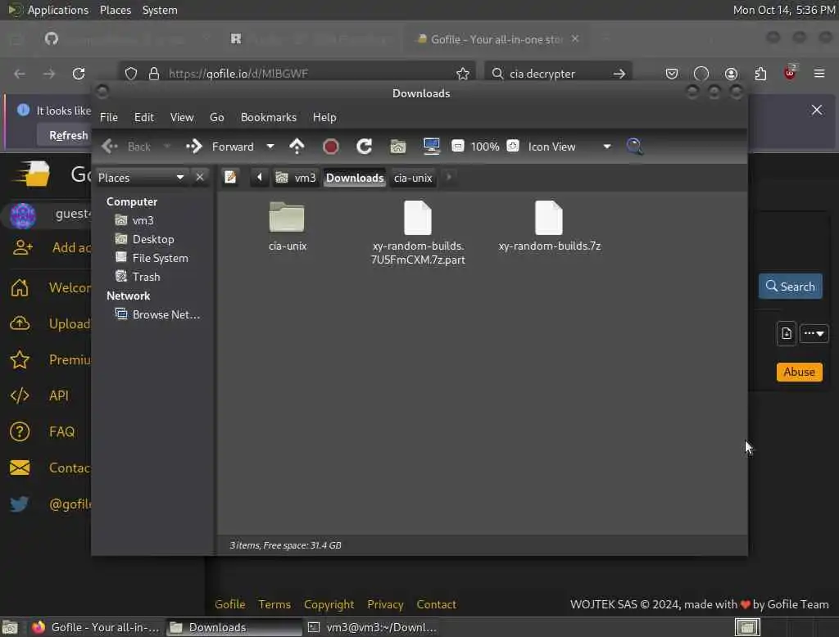Viewport: 839px width, 637px height.
Task: Open the Go menu
Action: click(x=216, y=117)
